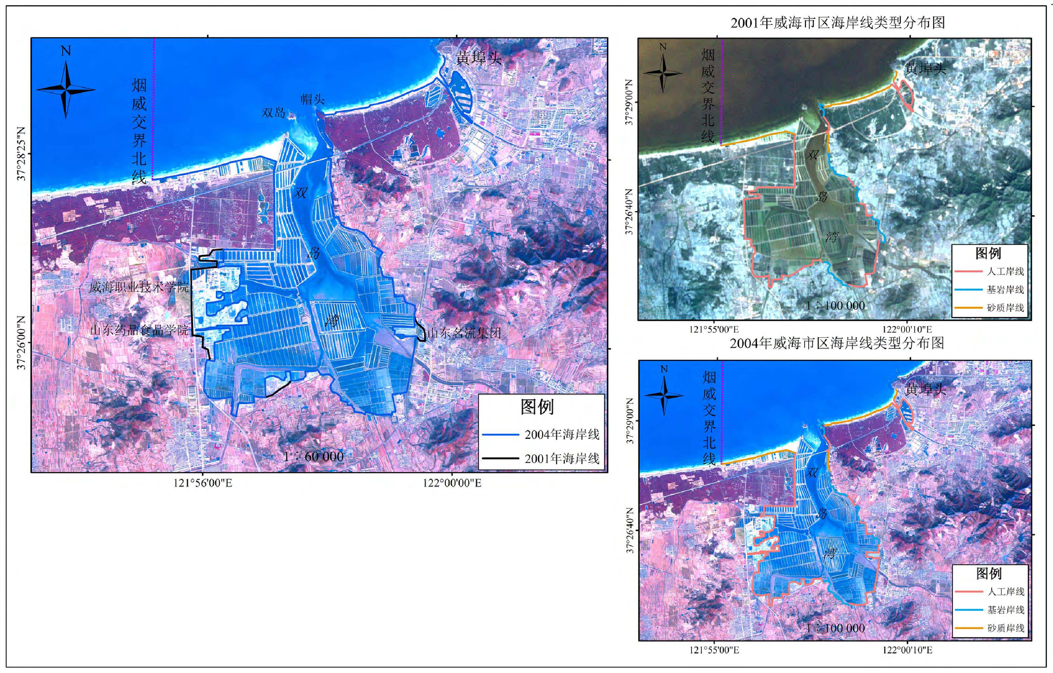
Task: Click the 2001年海岸线 legend text
Action: pos(562,459)
